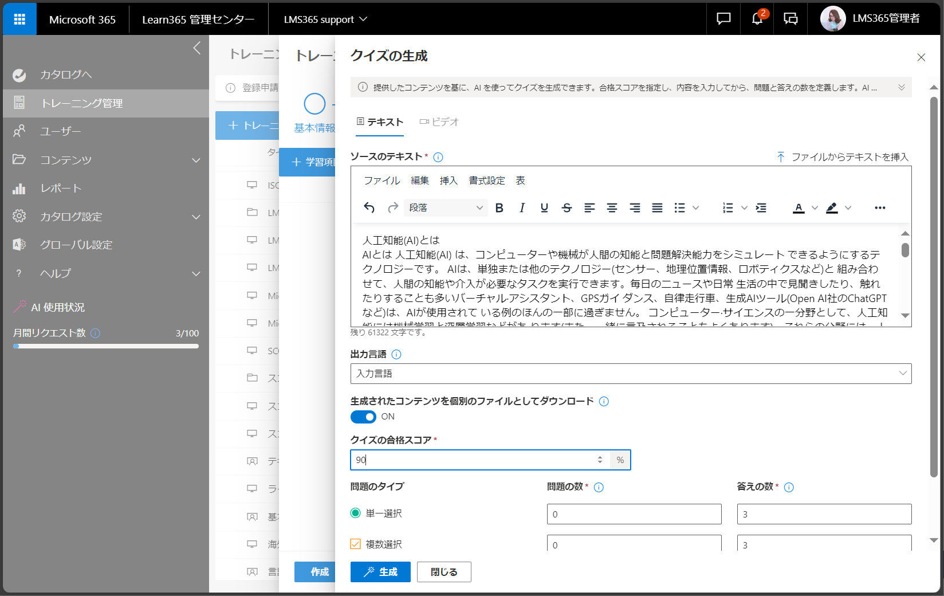This screenshot has height=596, width=944.
Task: Show info for ソースのテキスト
Action: tap(438, 157)
